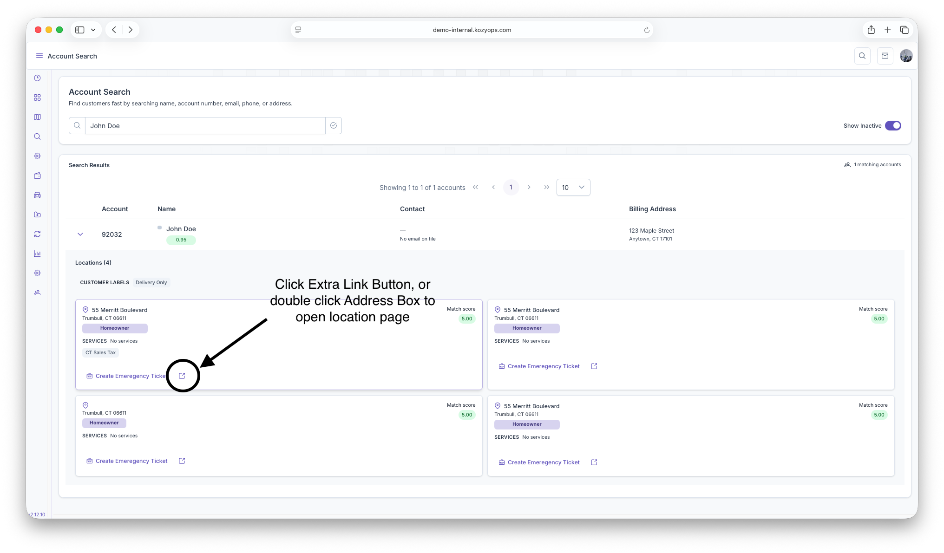Click the circular check icon beside the search field
Image resolution: width=944 pixels, height=553 pixels.
[x=334, y=125]
